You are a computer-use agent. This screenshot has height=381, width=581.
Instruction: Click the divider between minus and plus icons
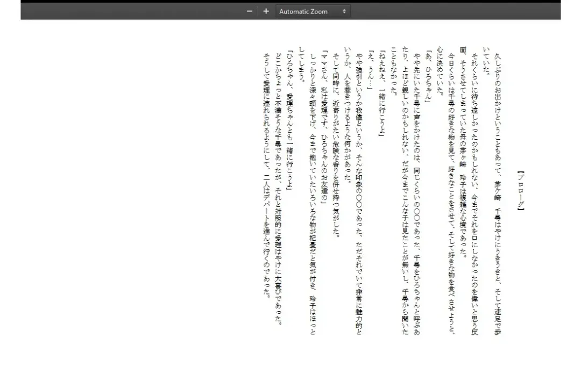(x=257, y=11)
